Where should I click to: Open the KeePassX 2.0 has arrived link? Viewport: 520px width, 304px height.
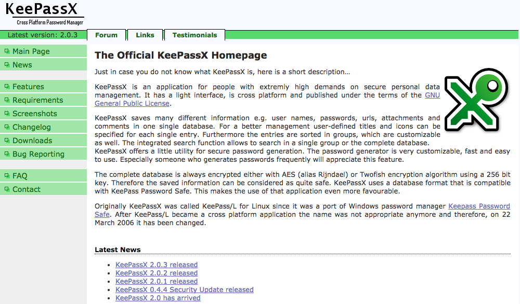tap(158, 298)
